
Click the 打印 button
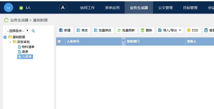(x=193, y=30)
